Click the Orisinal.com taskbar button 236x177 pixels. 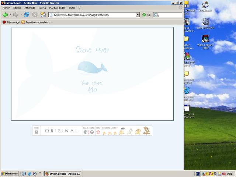[x=63, y=174]
